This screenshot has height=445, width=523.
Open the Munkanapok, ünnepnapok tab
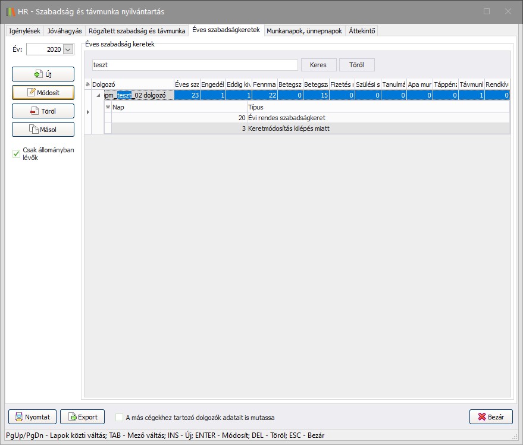[x=304, y=30]
